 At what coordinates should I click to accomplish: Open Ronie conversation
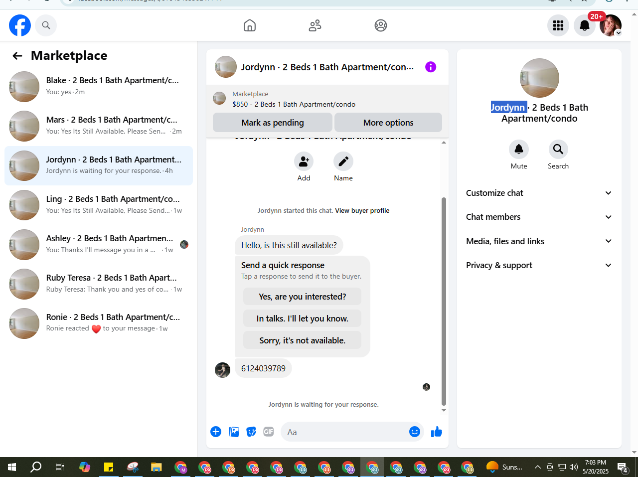click(x=99, y=323)
